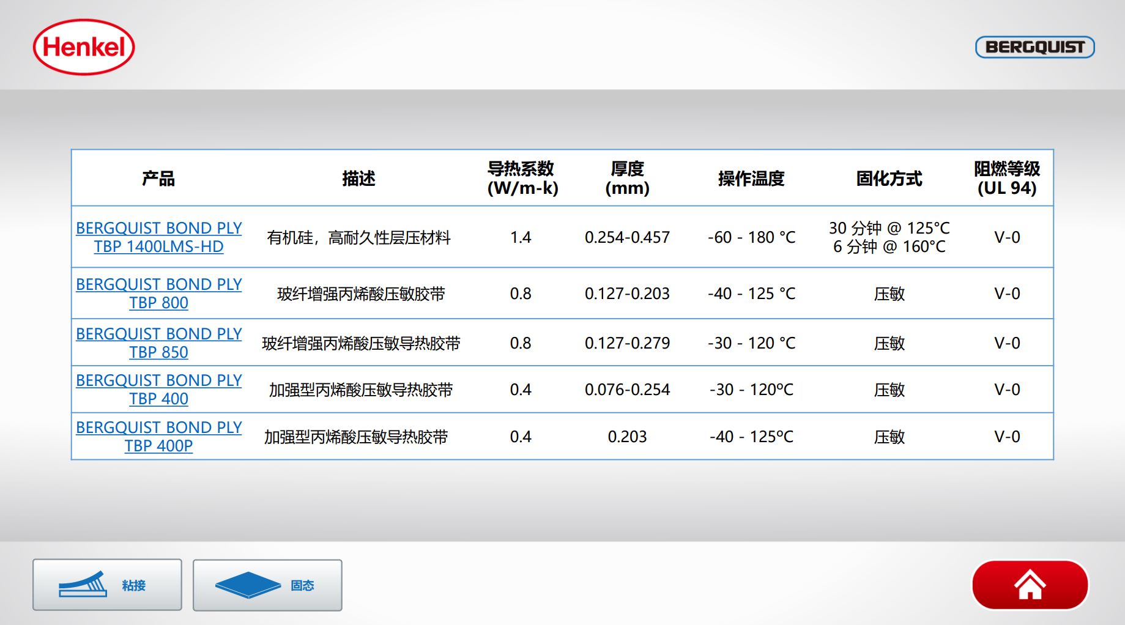Viewport: 1125px width, 625px height.
Task: Go to home via red house icon
Action: click(x=1030, y=585)
